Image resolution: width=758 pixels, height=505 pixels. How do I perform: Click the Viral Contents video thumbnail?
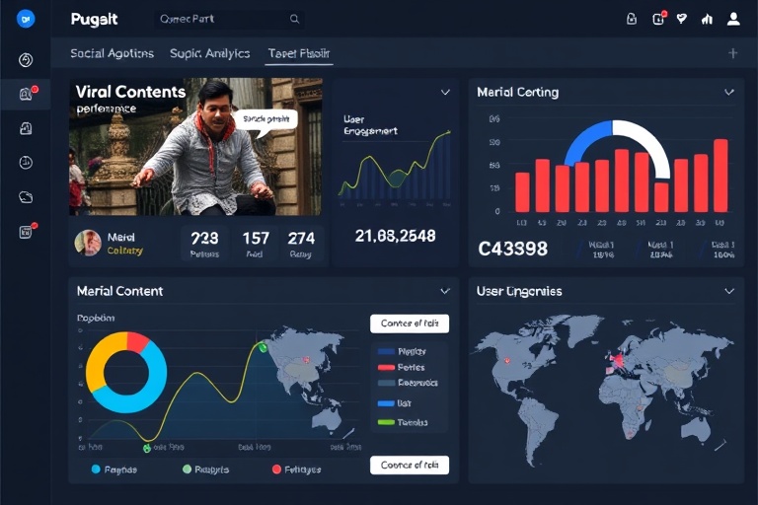tap(194, 146)
